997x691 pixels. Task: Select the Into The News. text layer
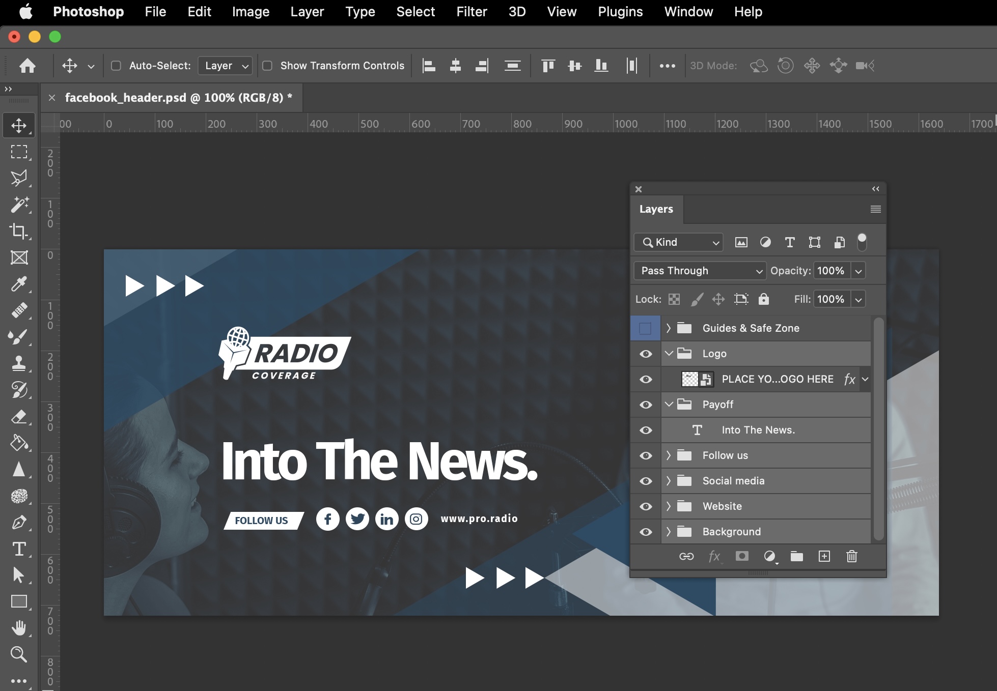[x=758, y=430]
